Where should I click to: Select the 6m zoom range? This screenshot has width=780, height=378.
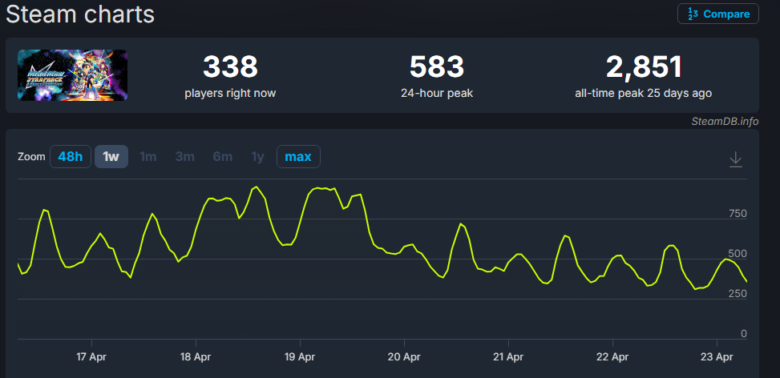click(222, 157)
